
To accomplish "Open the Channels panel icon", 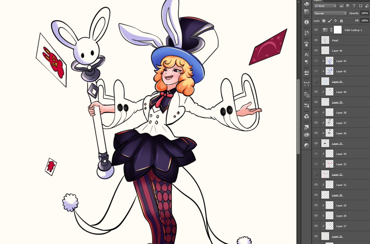I will click(x=306, y=116).
